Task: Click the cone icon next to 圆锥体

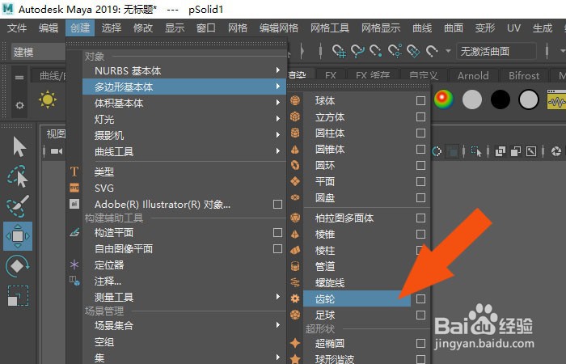Action: click(x=295, y=149)
